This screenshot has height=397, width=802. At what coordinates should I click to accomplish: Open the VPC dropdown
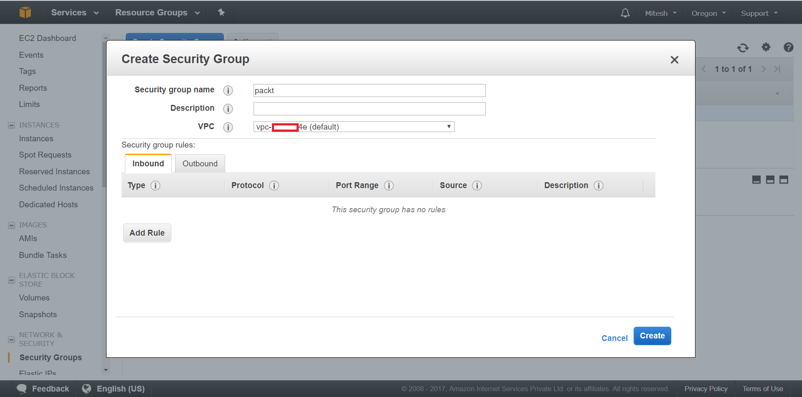coord(354,127)
